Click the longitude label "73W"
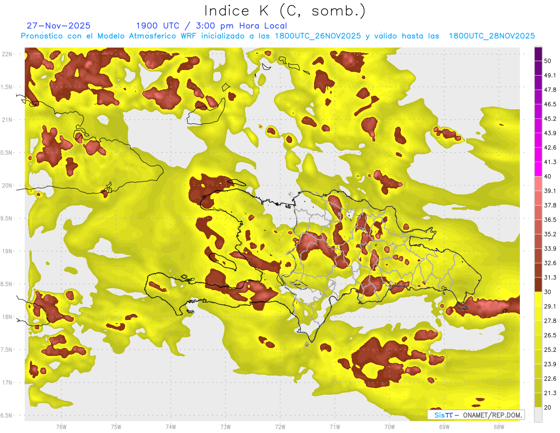 point(225,426)
